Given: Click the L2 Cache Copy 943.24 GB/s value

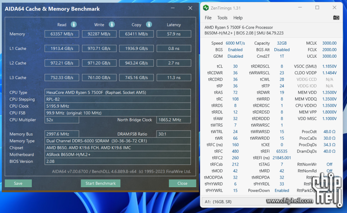Looking at the screenshot, I should (136, 63).
